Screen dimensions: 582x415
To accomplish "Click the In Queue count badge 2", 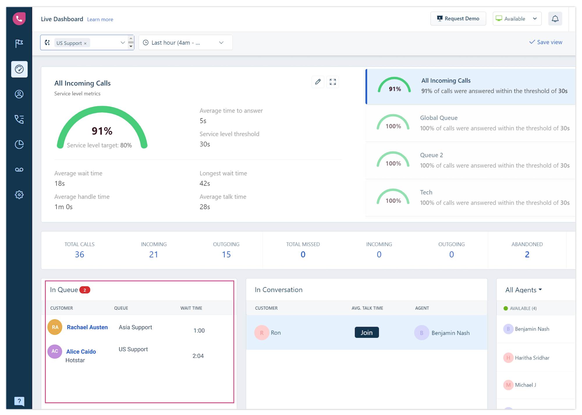I will [85, 290].
